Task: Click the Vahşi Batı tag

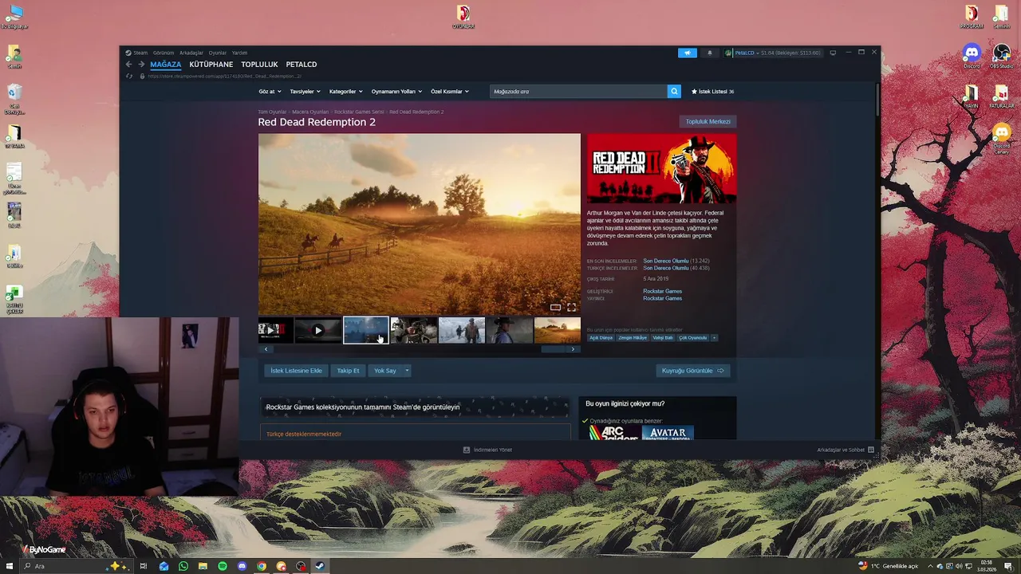Action: click(x=663, y=338)
